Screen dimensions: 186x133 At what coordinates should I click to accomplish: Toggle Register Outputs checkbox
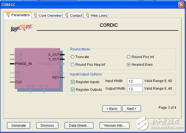pos(72,90)
